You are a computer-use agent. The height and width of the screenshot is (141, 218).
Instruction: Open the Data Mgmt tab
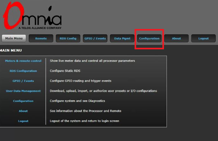click(x=122, y=38)
